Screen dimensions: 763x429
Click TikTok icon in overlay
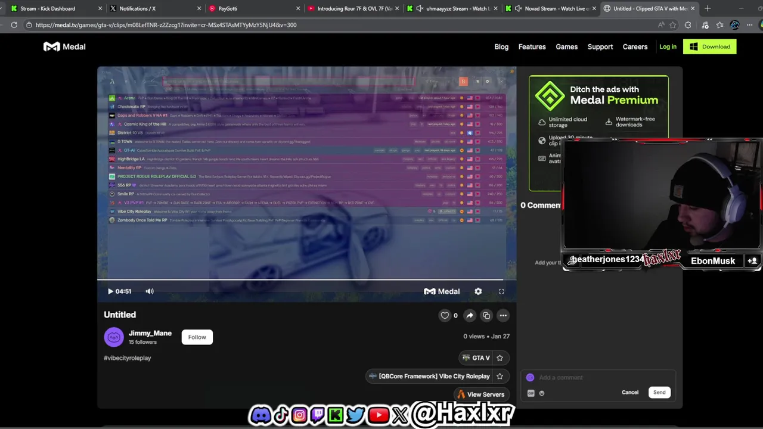(x=281, y=415)
